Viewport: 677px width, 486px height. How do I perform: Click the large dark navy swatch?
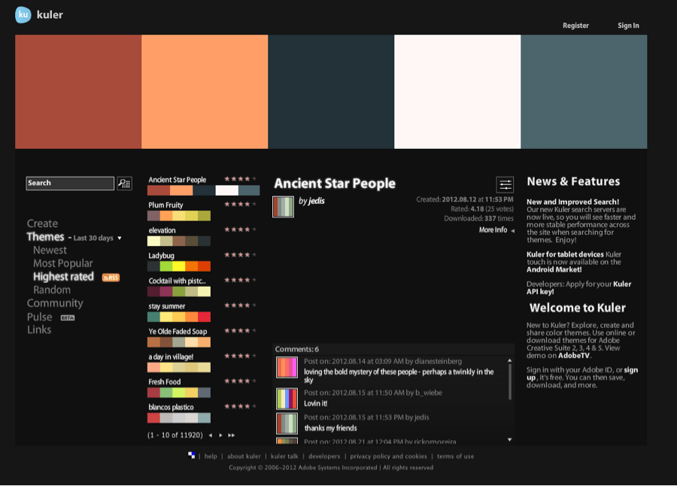pyautogui.click(x=331, y=92)
